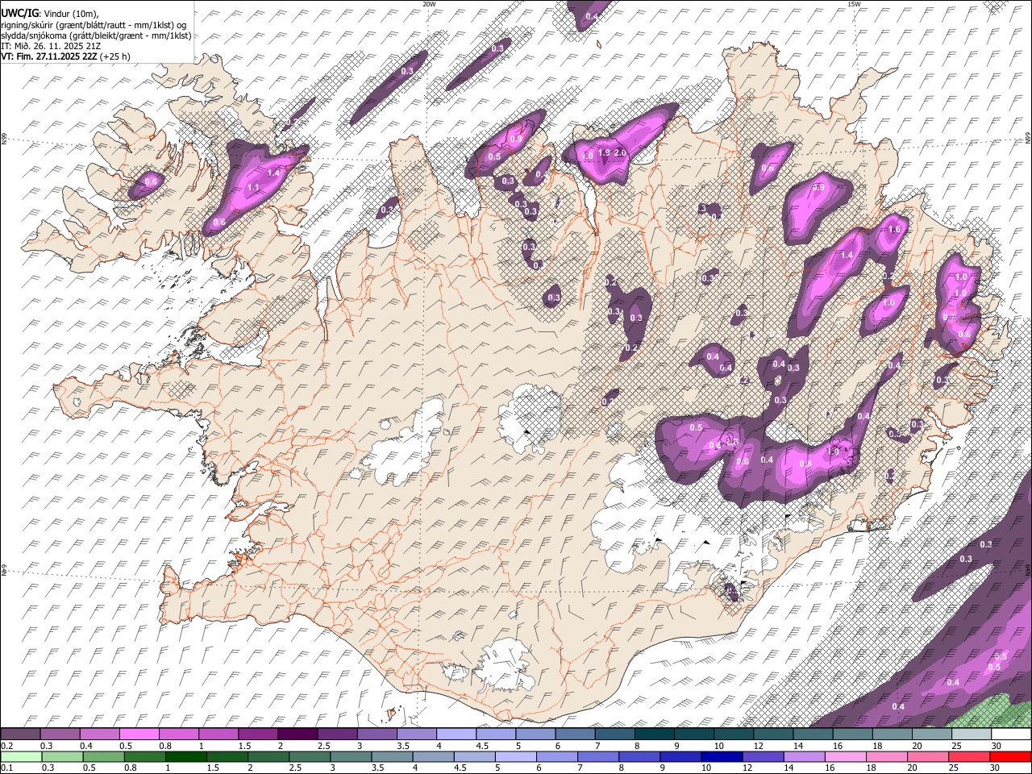Click the 'VT: Fim. 27.11.2025 22Z' valid time
This screenshot has width=1032, height=774.
coord(48,56)
